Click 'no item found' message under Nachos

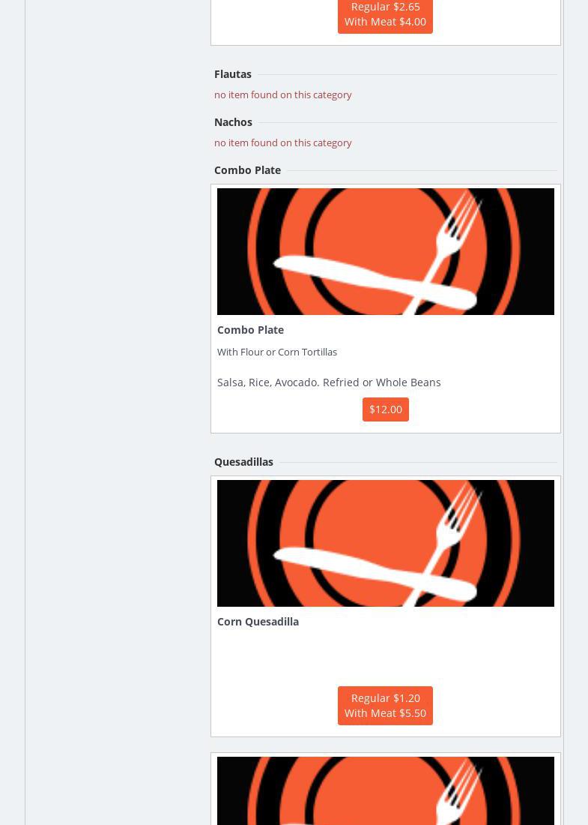(x=282, y=143)
